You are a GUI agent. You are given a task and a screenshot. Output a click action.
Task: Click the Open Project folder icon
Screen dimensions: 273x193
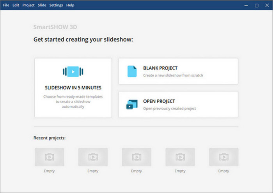[x=132, y=104]
